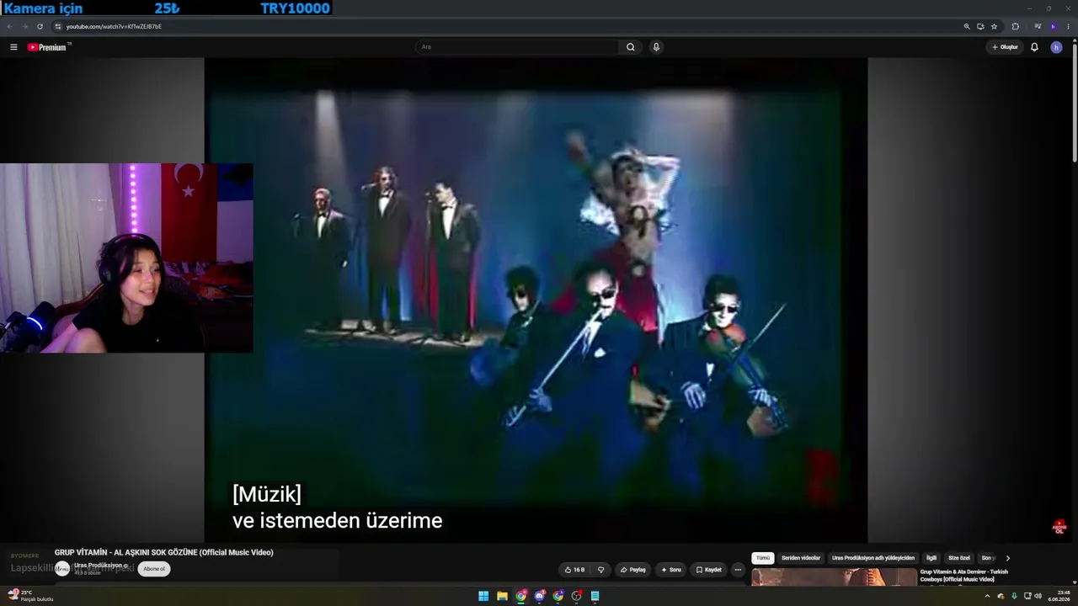Show more chips with the right arrow
Image resolution: width=1078 pixels, height=606 pixels.
[x=1007, y=558]
